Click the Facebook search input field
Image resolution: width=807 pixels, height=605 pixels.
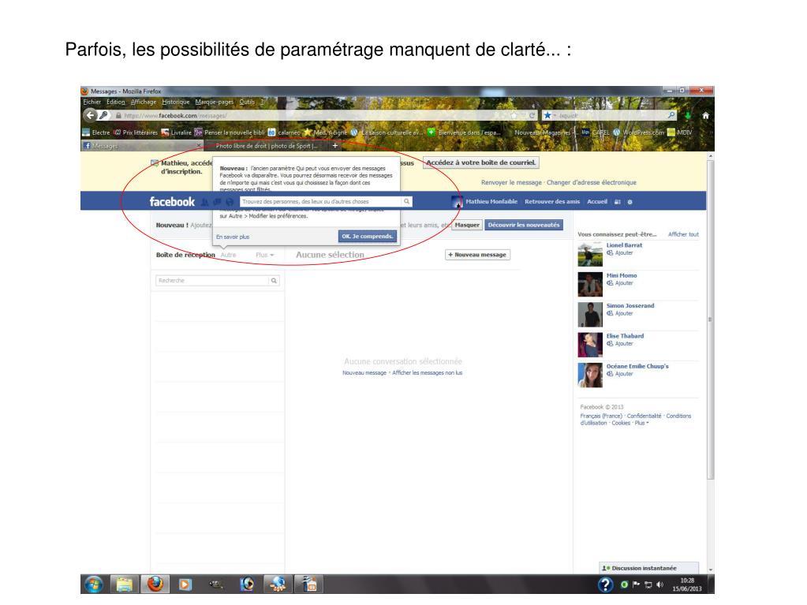pyautogui.click(x=320, y=202)
